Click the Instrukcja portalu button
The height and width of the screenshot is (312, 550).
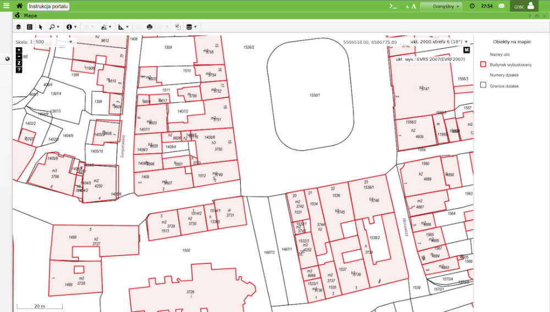(x=48, y=5)
